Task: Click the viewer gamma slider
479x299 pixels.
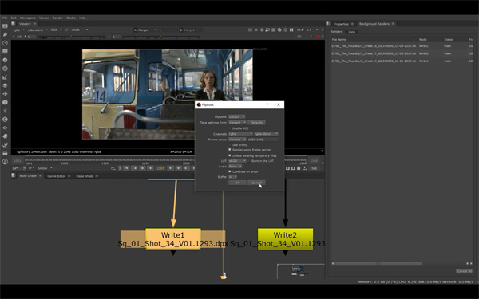Action: tap(160, 37)
